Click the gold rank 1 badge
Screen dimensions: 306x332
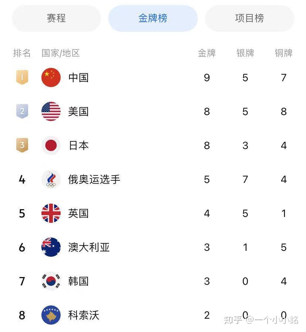pos(22,77)
